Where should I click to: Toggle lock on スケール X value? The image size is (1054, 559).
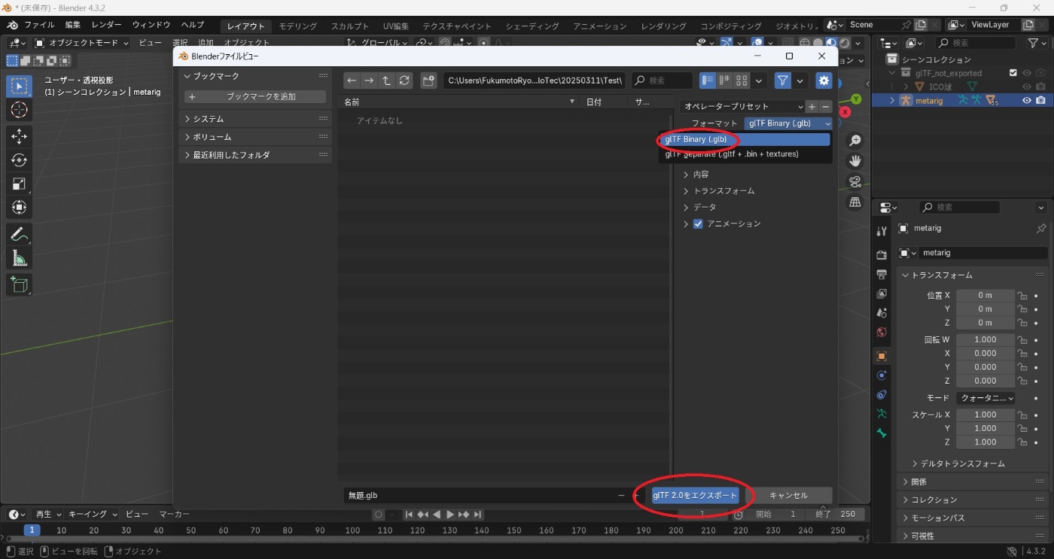[x=1022, y=415]
